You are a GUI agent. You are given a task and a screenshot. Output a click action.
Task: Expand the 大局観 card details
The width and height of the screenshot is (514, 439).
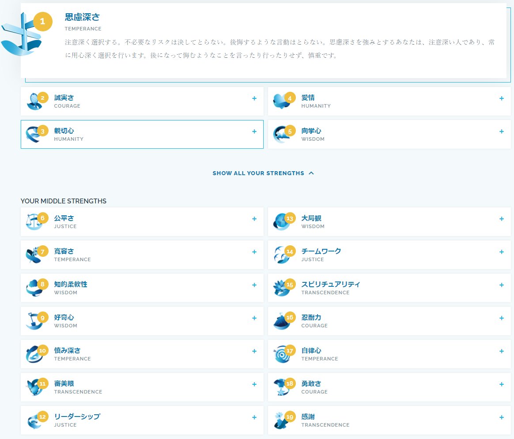pyautogui.click(x=502, y=218)
